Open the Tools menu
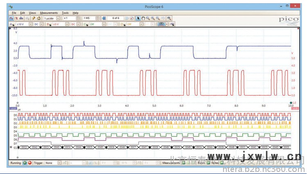307x174 pixels. [x=65, y=13]
